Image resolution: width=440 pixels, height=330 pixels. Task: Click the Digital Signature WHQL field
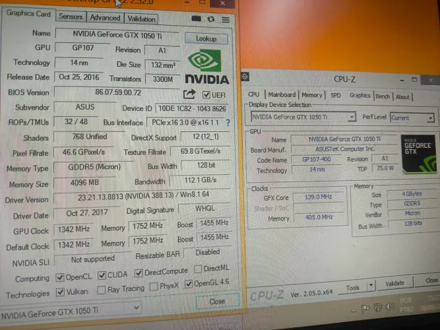pyautogui.click(x=205, y=208)
